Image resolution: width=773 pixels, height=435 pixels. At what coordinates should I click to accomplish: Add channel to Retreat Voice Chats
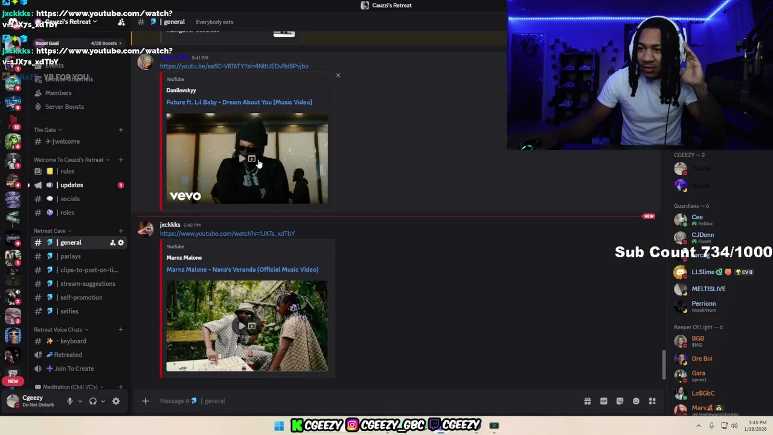click(x=120, y=330)
